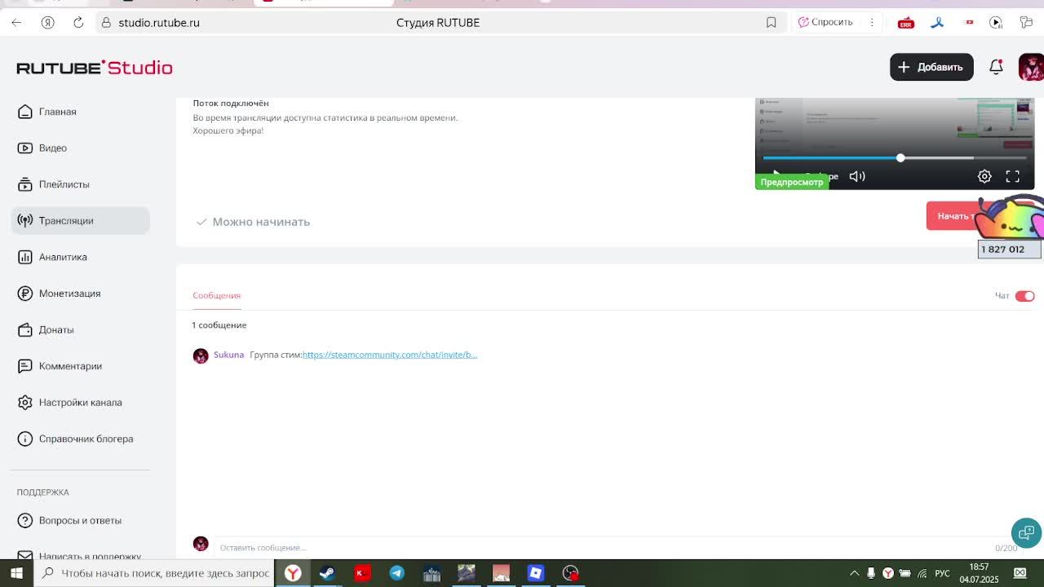Enter fullscreen in preview player

pos(1012,176)
